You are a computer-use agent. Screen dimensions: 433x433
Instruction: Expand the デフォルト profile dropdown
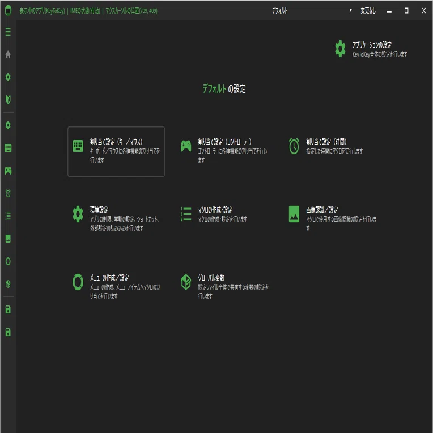pos(312,11)
